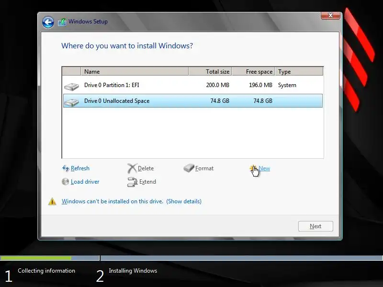Screen dimensions: 383x287
Task: Sort by the Name column header
Action: pyautogui.click(x=135, y=71)
